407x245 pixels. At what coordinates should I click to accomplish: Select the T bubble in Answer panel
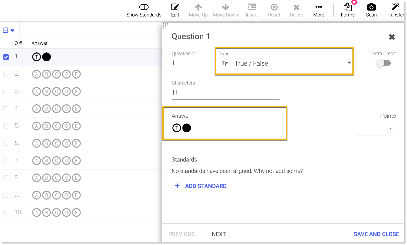[177, 128]
